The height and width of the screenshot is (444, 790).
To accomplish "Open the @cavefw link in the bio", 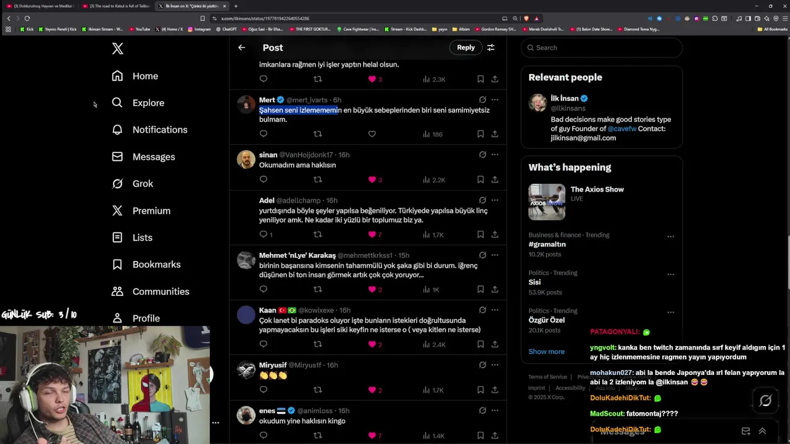I will point(622,129).
